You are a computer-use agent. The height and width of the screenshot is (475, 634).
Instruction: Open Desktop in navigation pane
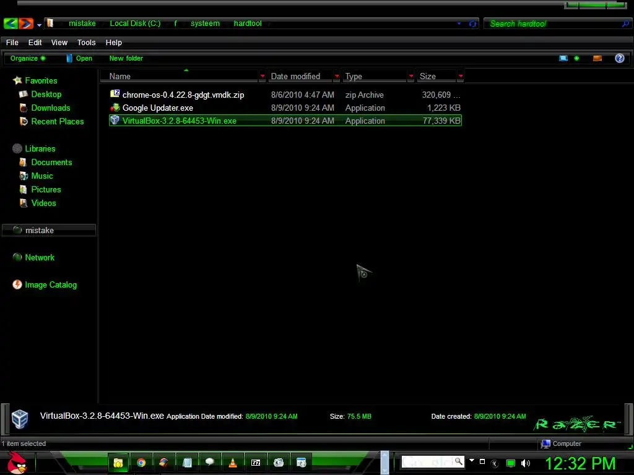[46, 94]
